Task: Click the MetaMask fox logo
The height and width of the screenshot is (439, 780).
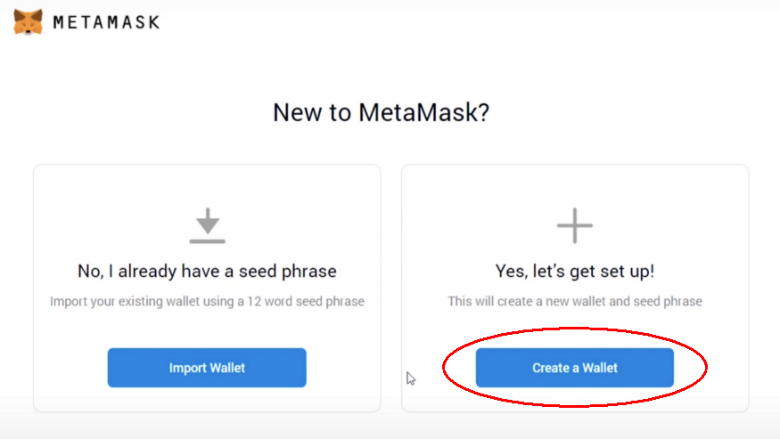Action: point(29,21)
